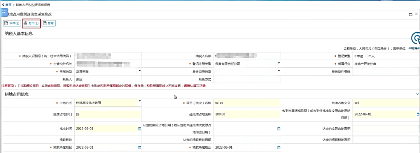Click the 打印(P) print button
Viewport: 420px width, 153px height.
click(31, 23)
